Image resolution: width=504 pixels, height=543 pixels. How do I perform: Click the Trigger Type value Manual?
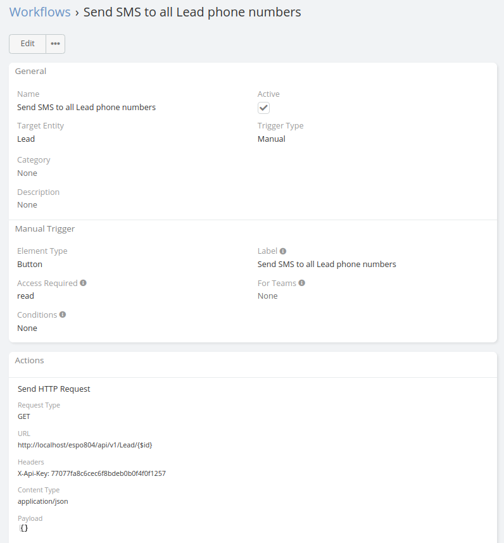[x=272, y=139]
